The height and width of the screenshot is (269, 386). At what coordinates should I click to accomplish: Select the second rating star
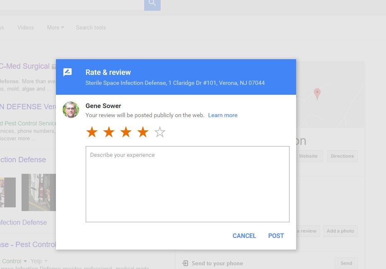[109, 132]
